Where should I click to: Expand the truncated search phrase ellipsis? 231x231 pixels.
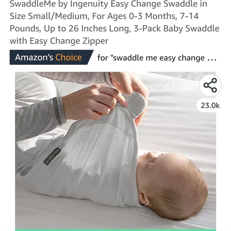[212, 59]
